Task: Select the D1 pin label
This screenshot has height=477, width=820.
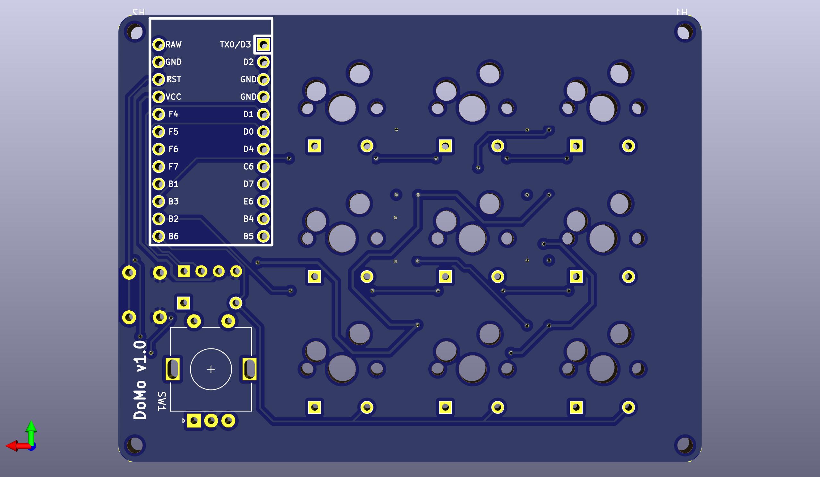Action: [x=248, y=114]
